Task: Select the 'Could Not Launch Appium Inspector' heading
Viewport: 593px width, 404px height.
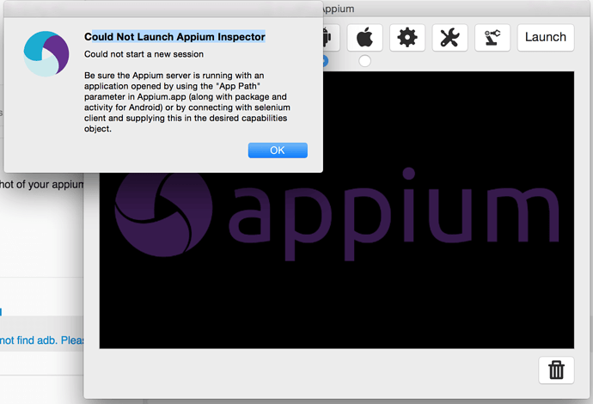Action: pyautogui.click(x=174, y=37)
